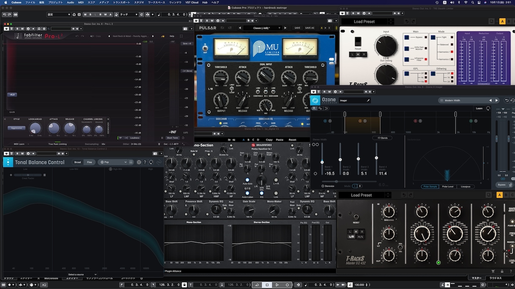Click Pulsar Mu next preset arrow
Image resolution: width=515 pixels, height=289 pixels.
click(x=285, y=28)
